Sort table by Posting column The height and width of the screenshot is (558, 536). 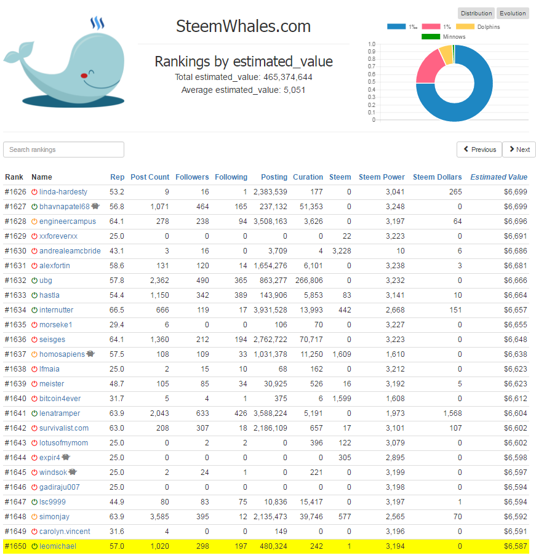pyautogui.click(x=274, y=177)
